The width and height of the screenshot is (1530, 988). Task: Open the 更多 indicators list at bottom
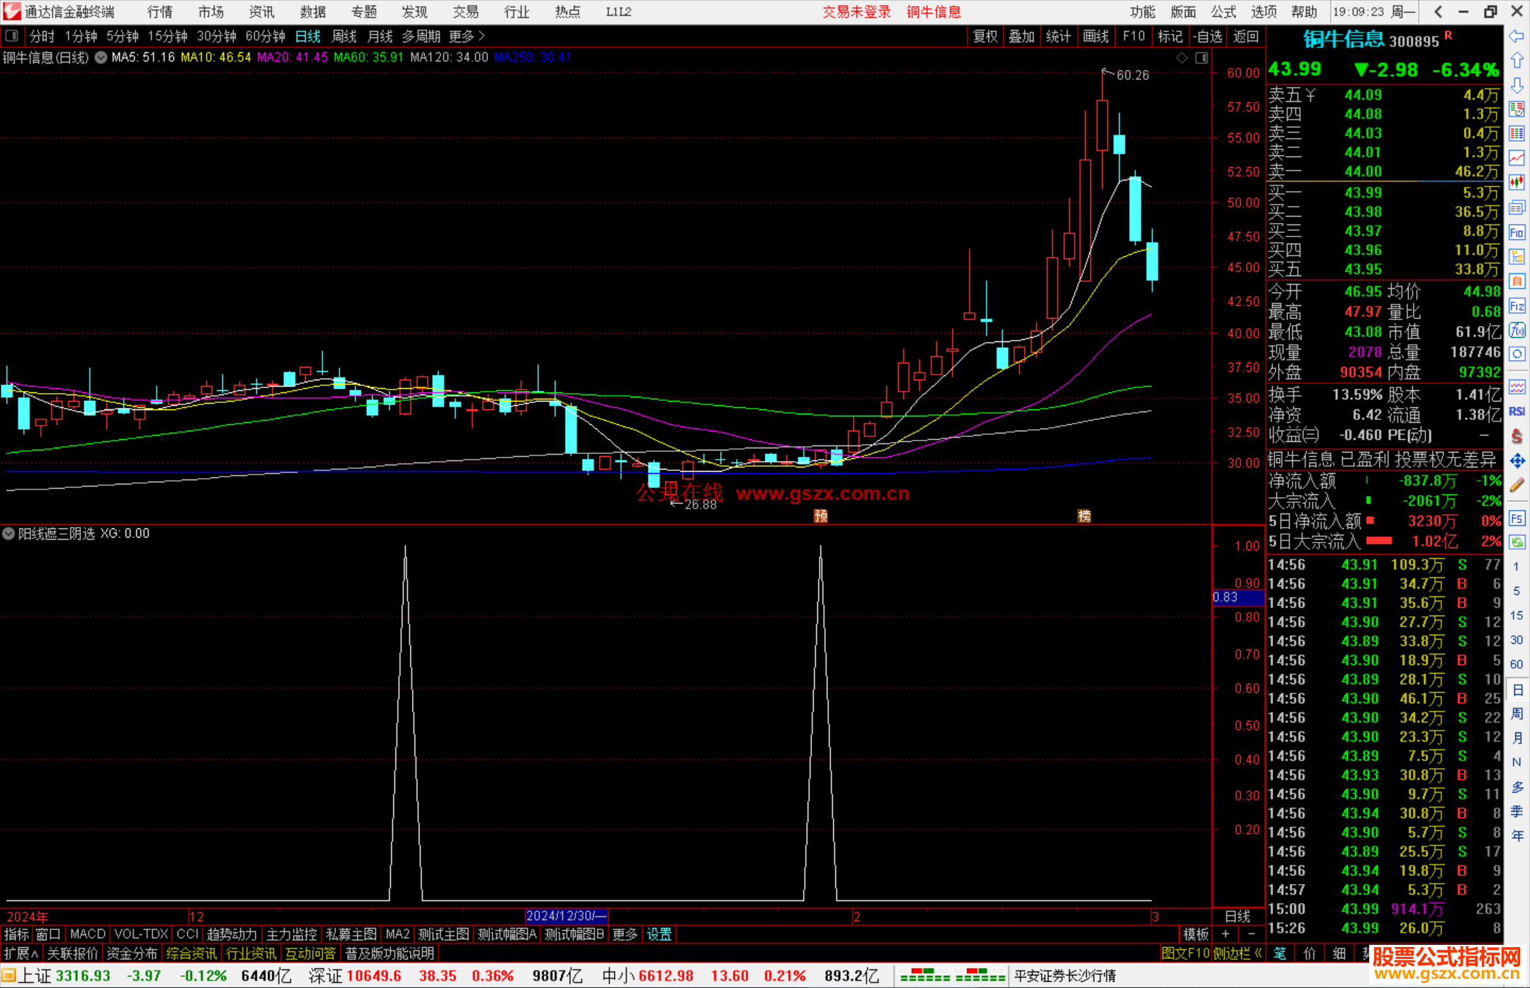(625, 934)
